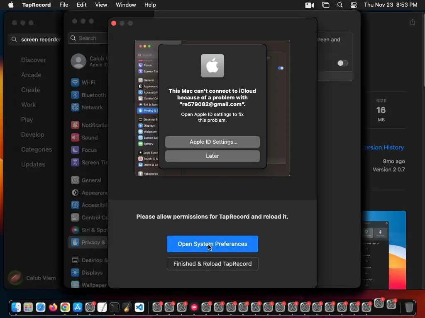Screen dimensions: 425x318
Task: Select Wallpaper in System Settings sidebar
Action: (x=88, y=284)
